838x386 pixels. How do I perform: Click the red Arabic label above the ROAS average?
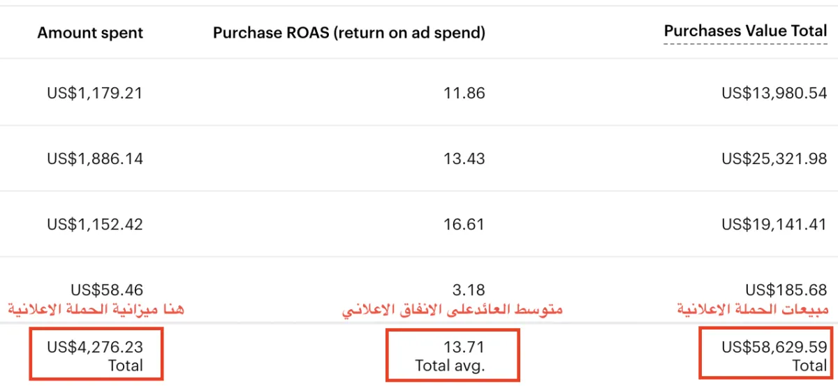coord(452,310)
